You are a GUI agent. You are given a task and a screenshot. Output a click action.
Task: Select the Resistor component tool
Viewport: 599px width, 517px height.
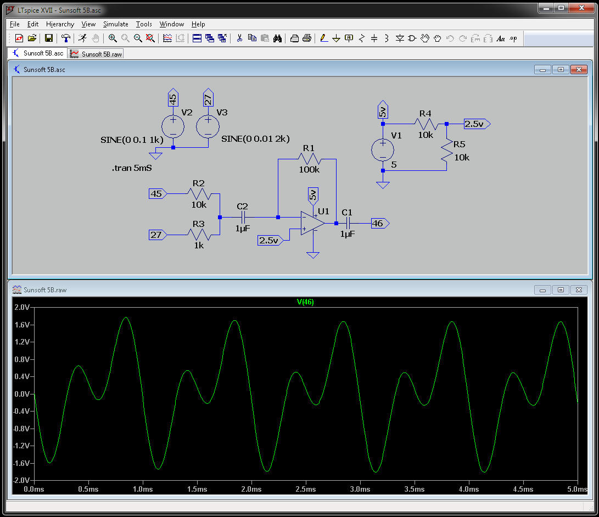coord(361,38)
